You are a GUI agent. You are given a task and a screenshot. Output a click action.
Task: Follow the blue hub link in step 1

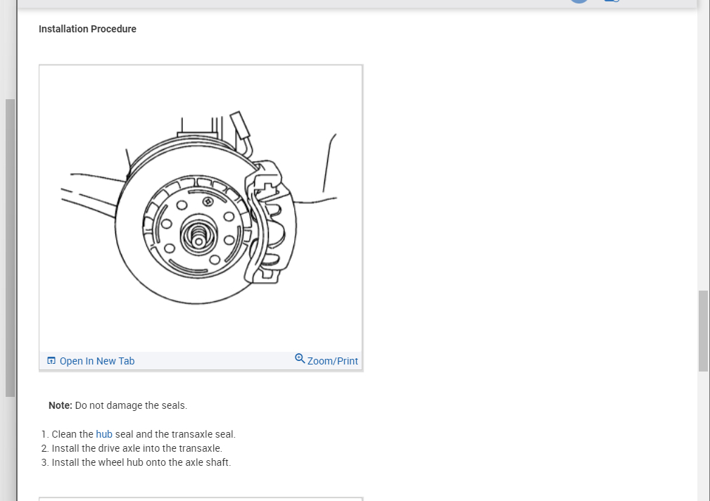tap(104, 434)
